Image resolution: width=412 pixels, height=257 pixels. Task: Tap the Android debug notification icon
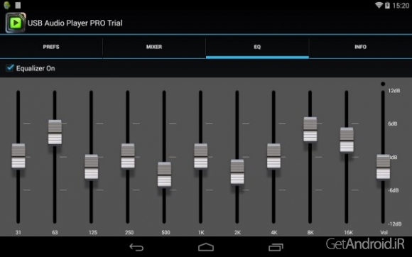(7, 5)
